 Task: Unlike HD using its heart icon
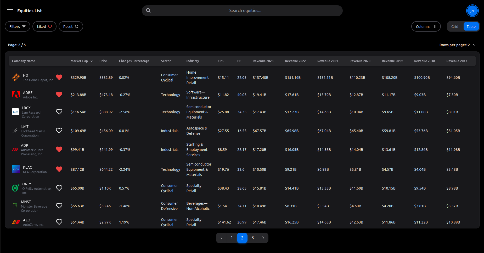point(59,77)
